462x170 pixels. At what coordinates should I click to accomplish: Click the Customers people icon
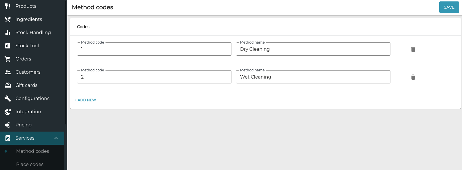[x=7, y=72]
